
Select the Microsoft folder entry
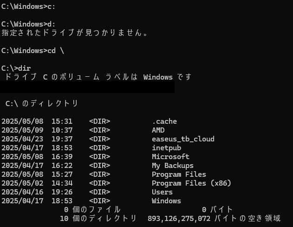170,157
